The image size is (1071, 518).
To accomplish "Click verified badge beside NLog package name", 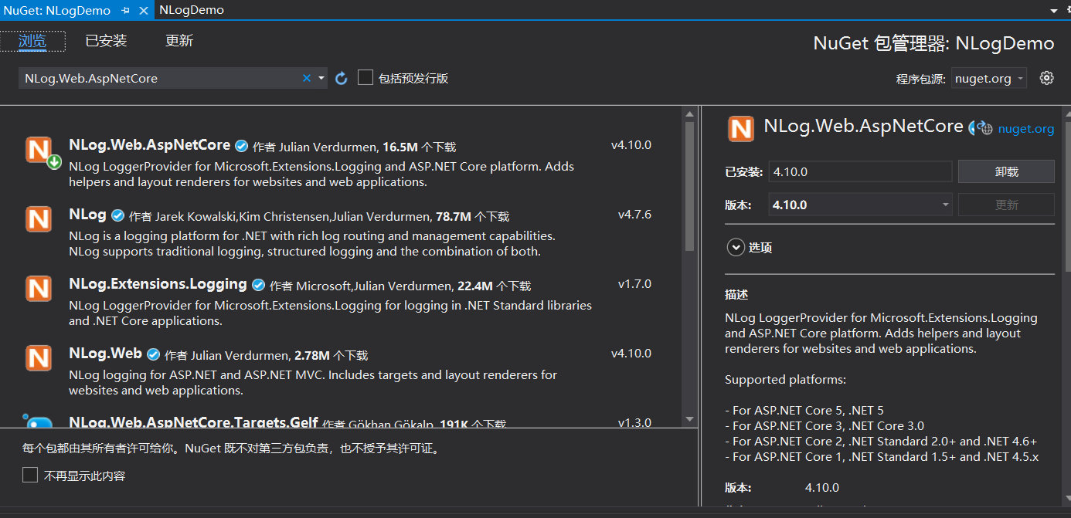I will pos(118,215).
